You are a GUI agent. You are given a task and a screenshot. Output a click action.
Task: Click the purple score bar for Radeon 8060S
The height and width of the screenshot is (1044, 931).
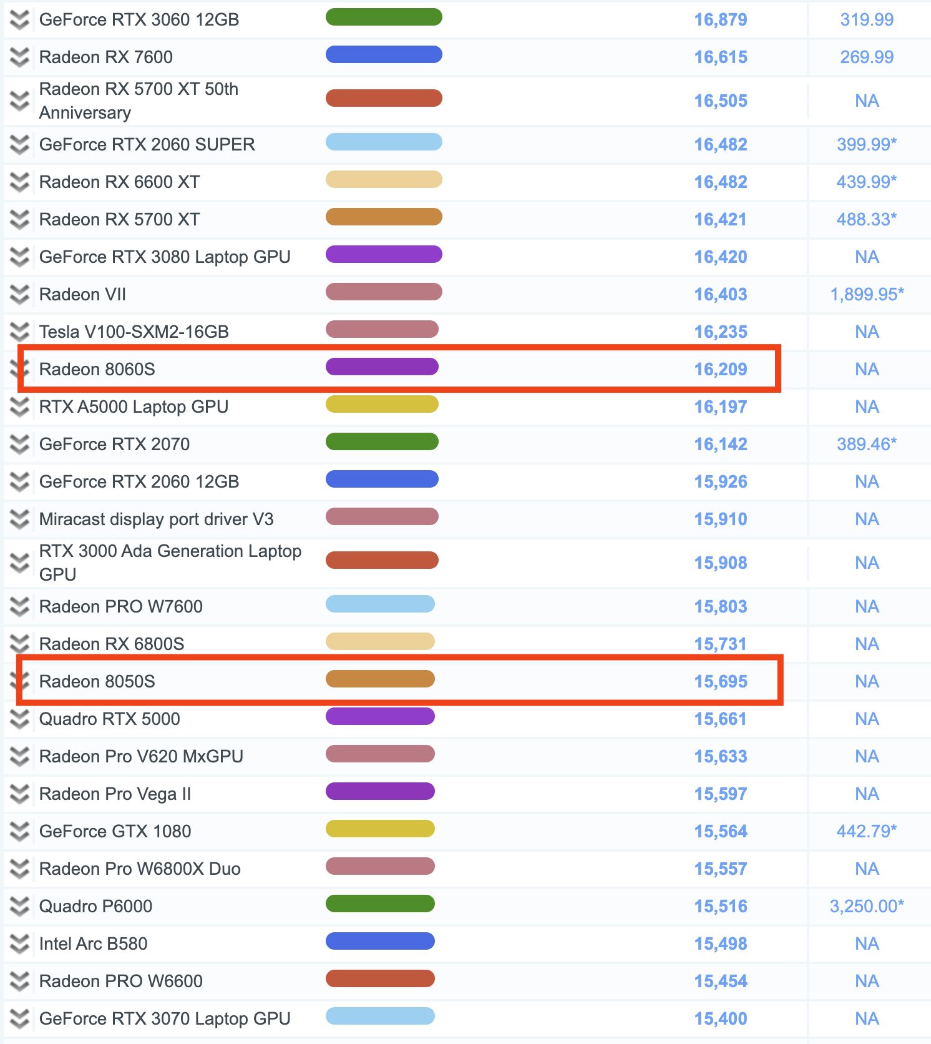pos(382,367)
